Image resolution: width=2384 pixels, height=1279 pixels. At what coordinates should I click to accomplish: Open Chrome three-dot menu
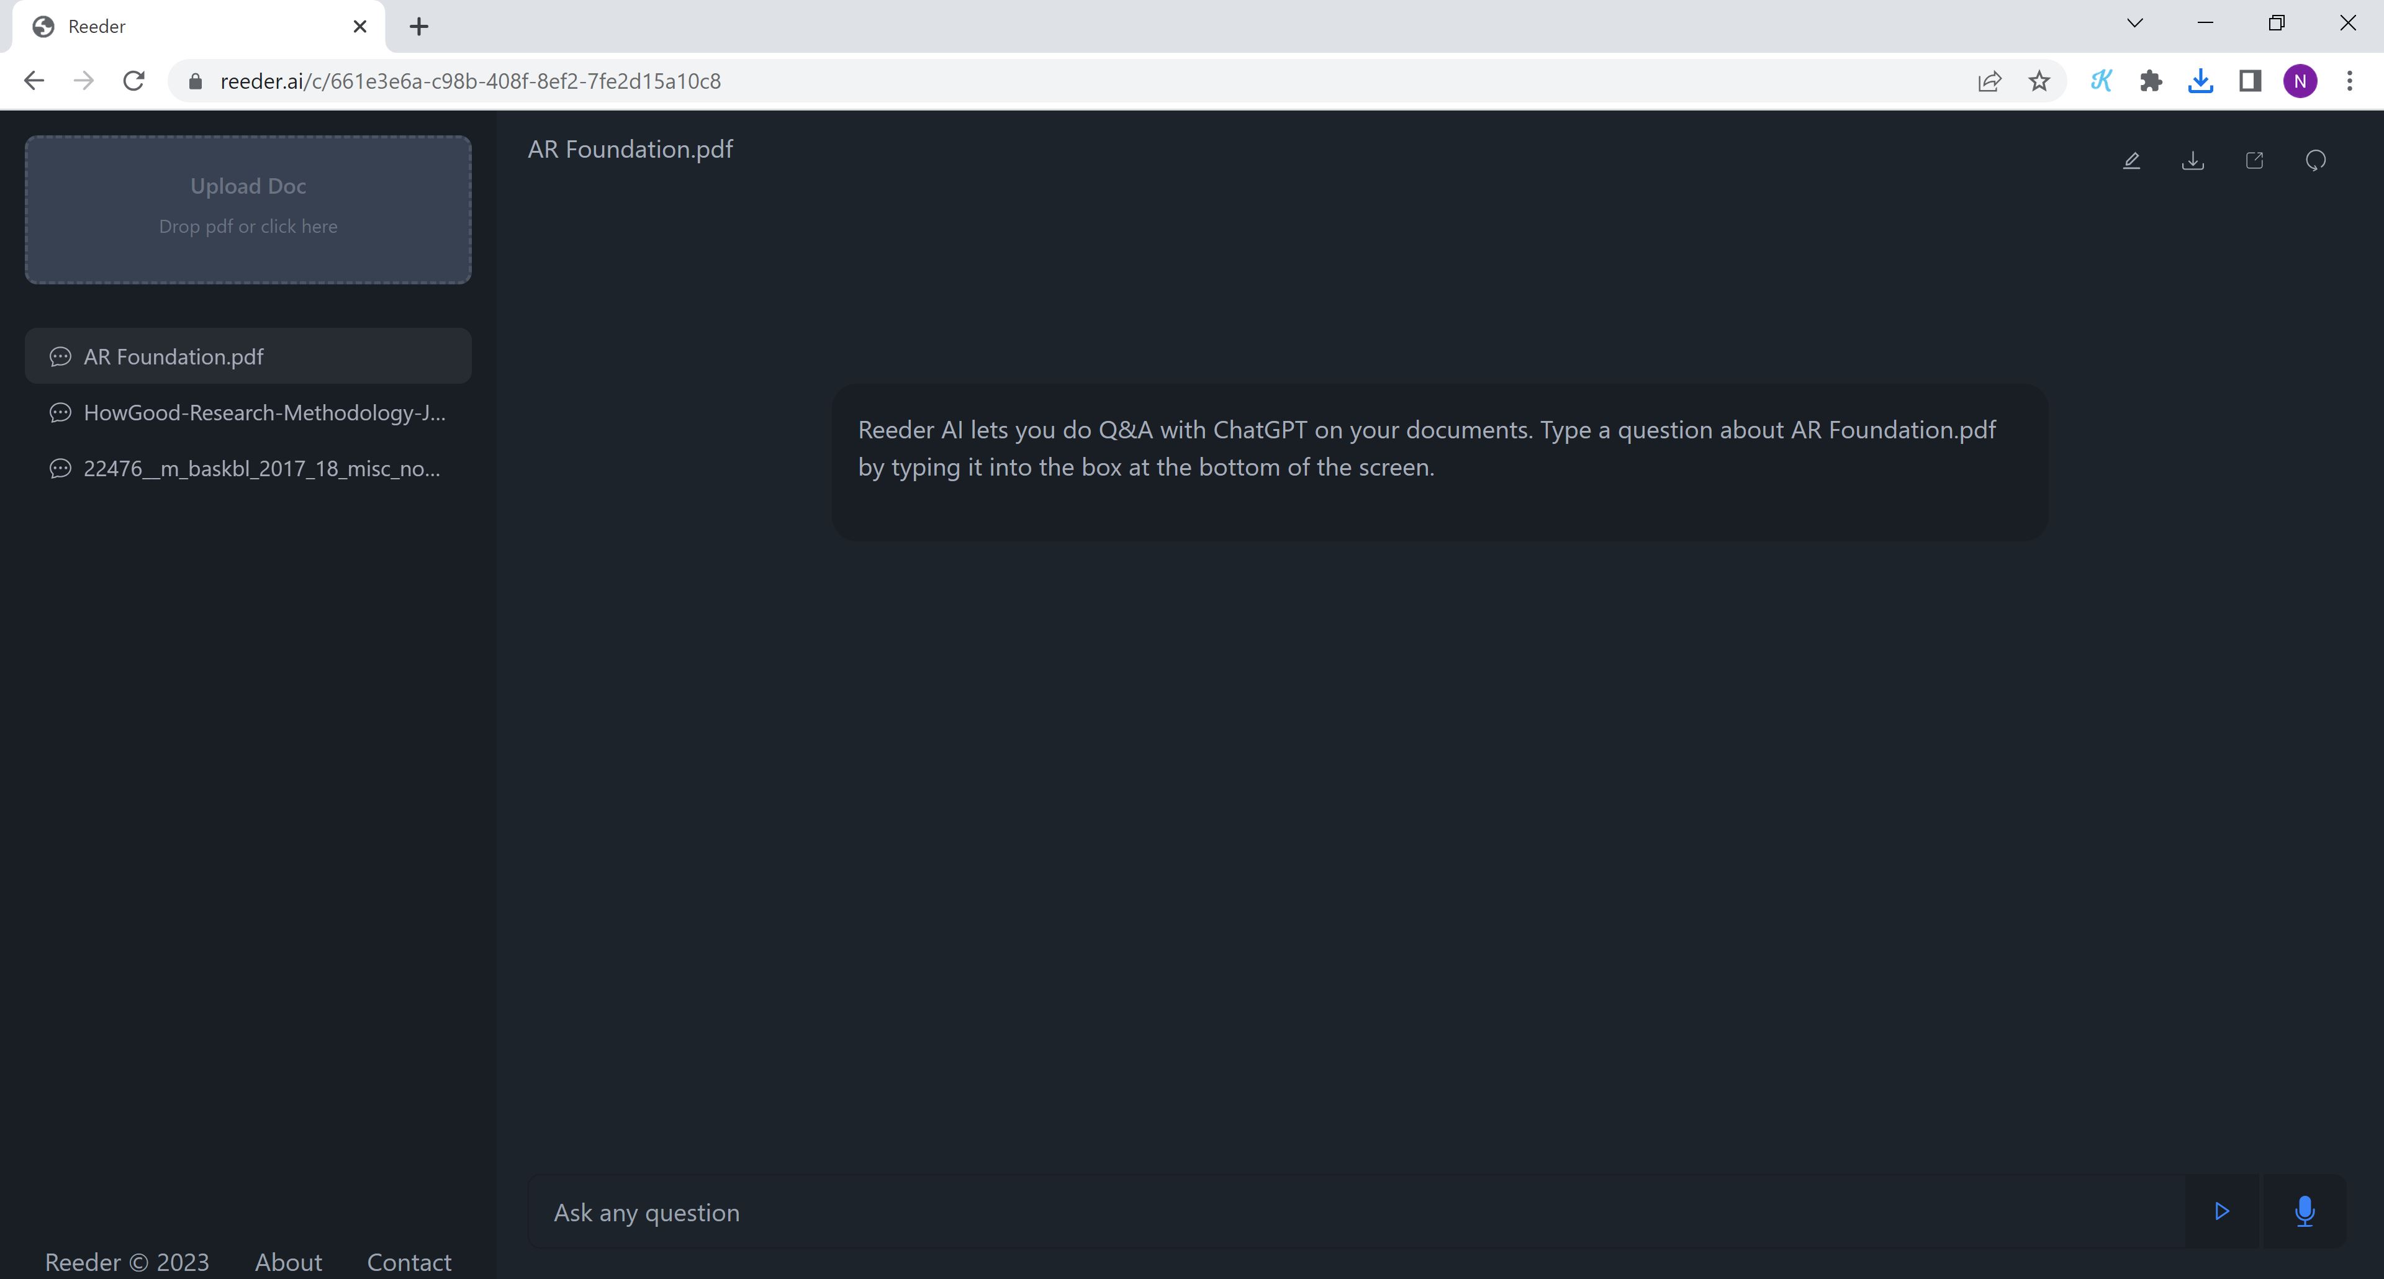click(2349, 81)
